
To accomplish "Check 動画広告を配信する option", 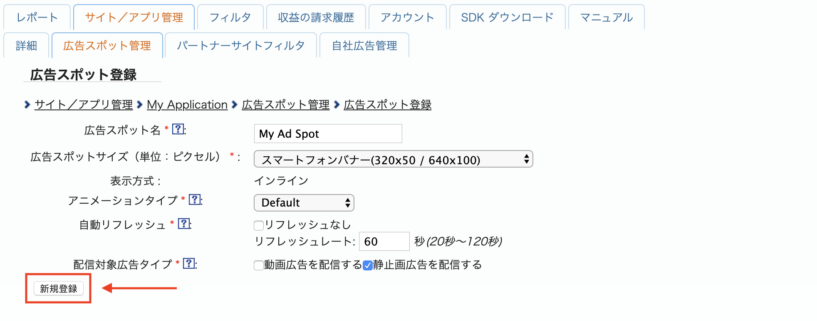I will [258, 265].
